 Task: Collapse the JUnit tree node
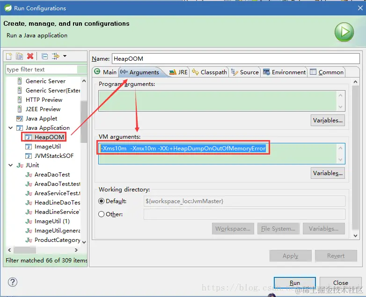tap(10, 165)
